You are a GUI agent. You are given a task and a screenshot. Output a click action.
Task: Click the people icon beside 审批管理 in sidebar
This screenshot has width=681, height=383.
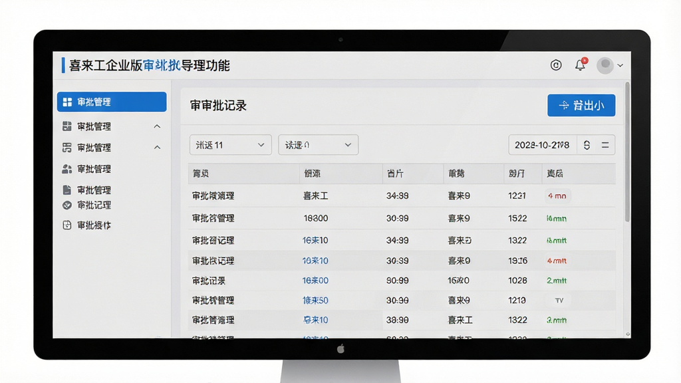click(x=67, y=169)
